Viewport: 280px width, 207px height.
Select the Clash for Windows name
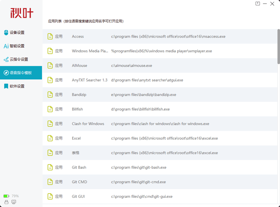click(88, 124)
